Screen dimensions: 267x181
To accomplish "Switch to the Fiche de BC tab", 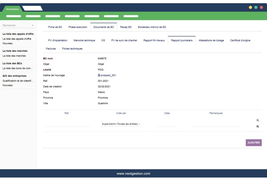I will [x=55, y=27].
